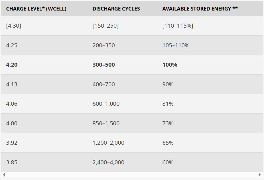Click the "Available Stored Energy **" column header
Viewport: 264px width, 180px height.
200,9
